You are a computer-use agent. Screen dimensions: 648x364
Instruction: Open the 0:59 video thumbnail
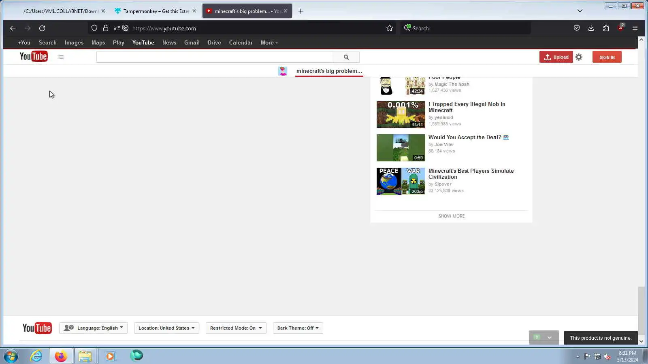[401, 148]
